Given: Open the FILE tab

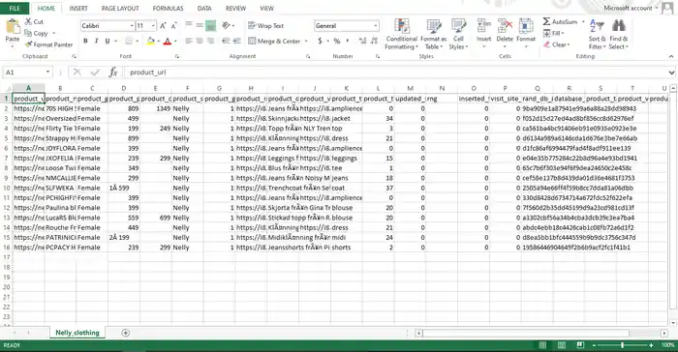Looking at the screenshot, I should click(x=15, y=8).
